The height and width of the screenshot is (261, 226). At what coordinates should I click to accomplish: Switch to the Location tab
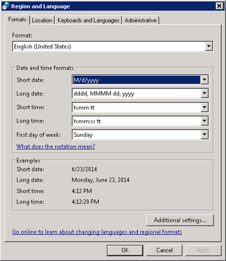tap(42, 20)
